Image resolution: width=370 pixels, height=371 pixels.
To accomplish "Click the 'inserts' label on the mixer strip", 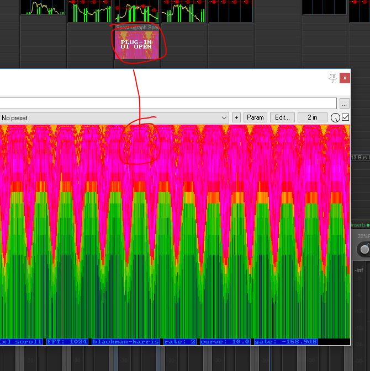I will pos(358,225).
